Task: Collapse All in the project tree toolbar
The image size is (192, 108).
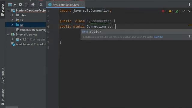Action: point(33,5)
